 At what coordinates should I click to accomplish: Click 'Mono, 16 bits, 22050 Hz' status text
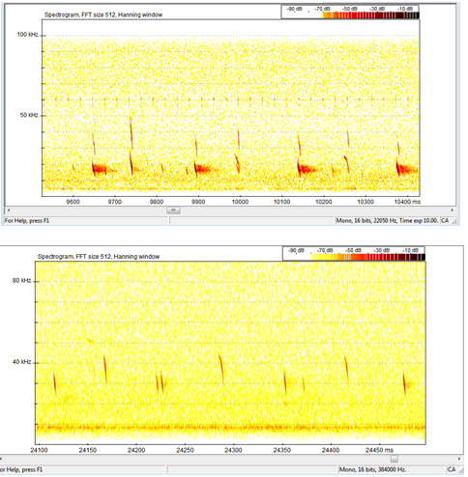click(x=366, y=220)
